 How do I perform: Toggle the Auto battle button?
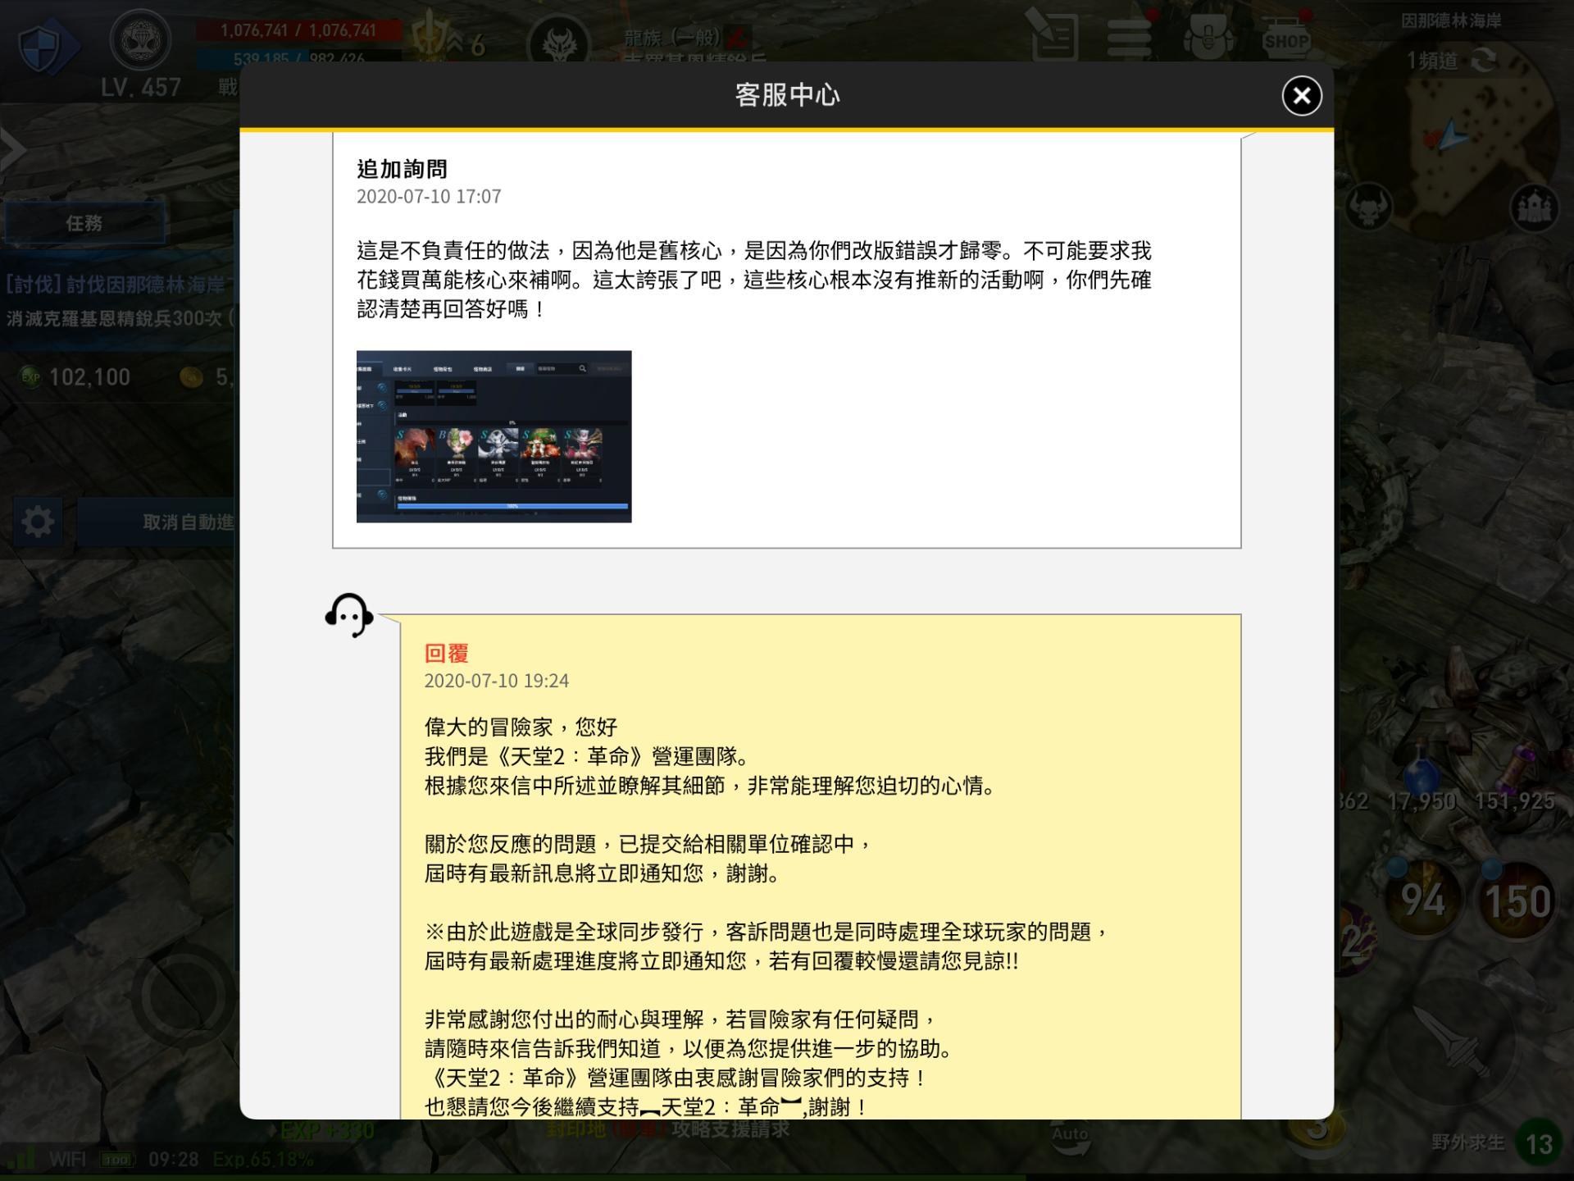pos(1069,1137)
